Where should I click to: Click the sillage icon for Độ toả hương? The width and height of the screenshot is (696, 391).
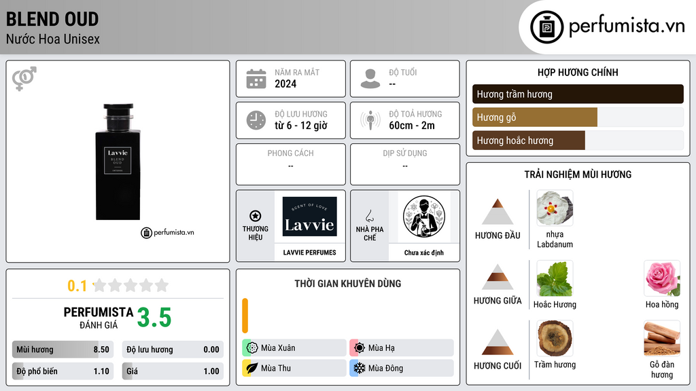(370, 120)
